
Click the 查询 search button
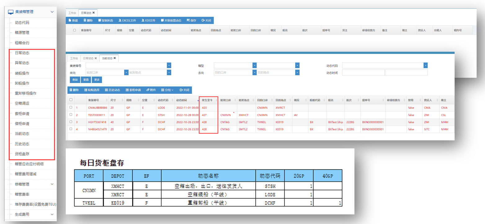pyautogui.click(x=75, y=80)
